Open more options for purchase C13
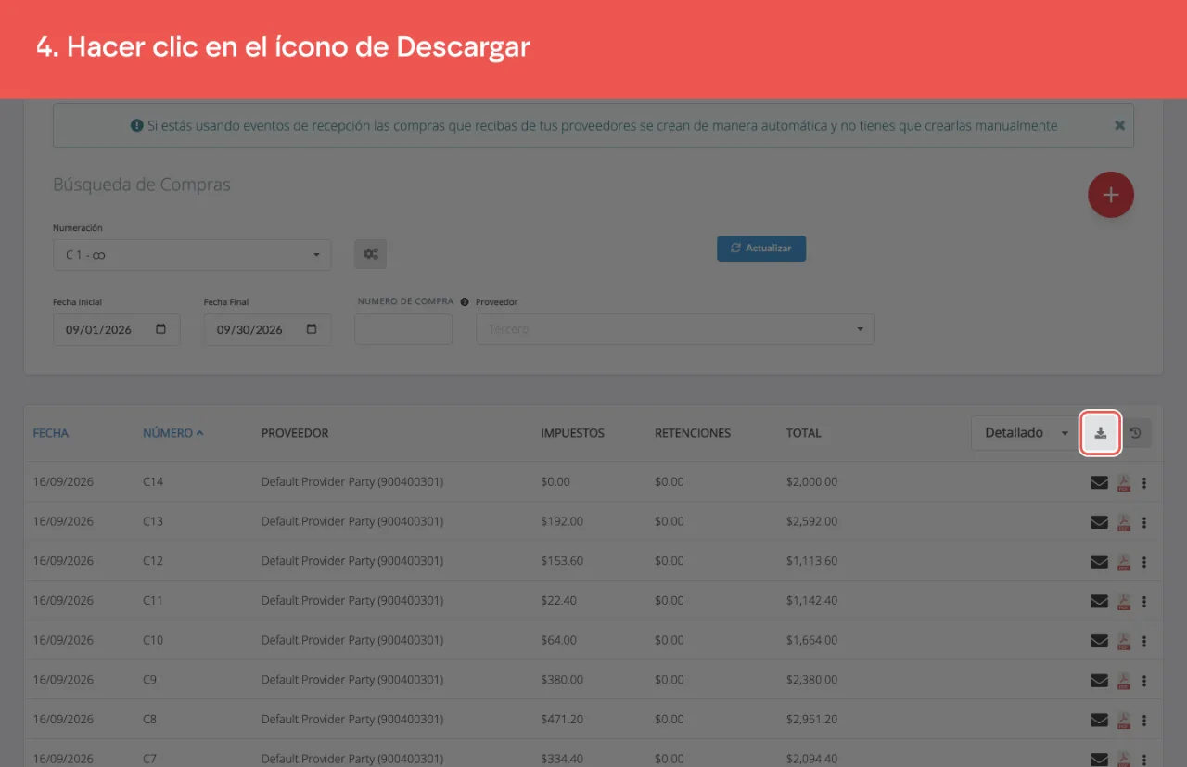Screen dimensions: 1187x767 point(1144,521)
